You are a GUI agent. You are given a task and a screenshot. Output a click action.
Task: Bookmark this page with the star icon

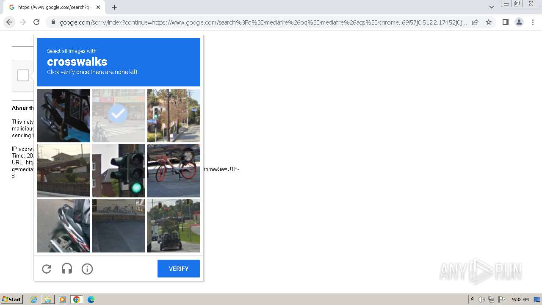click(x=489, y=22)
